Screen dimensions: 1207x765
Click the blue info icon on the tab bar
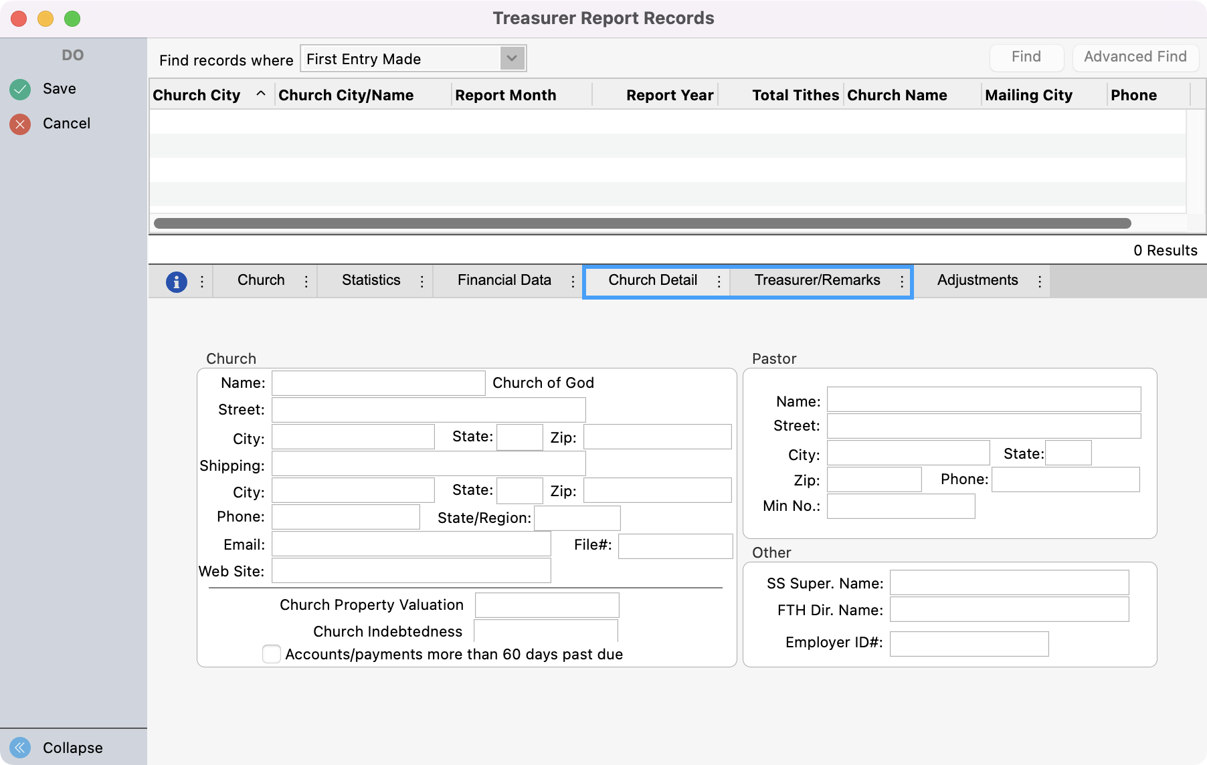pos(176,282)
